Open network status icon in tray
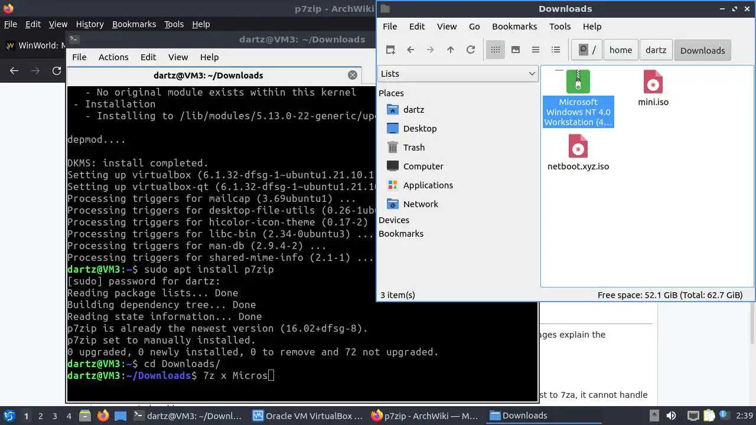Screen dimensions: 756x425 click(693, 416)
